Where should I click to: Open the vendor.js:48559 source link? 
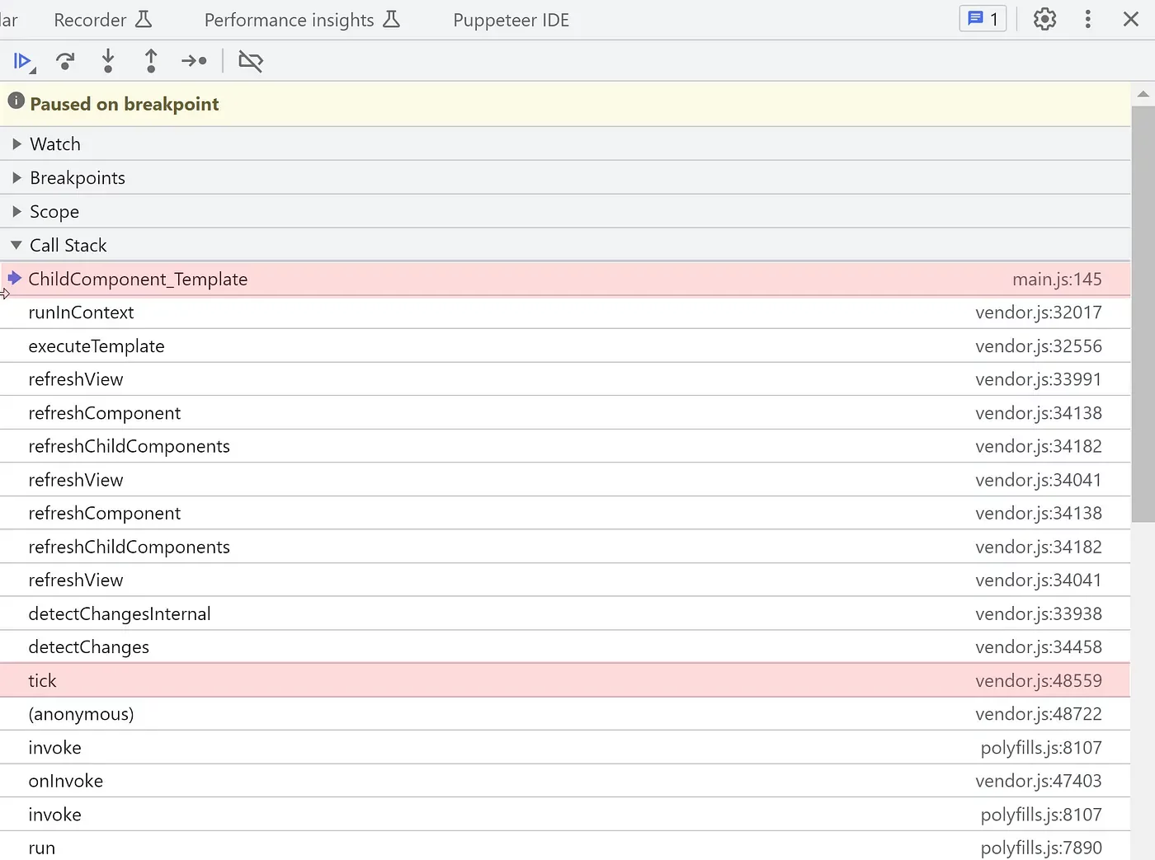coord(1038,681)
